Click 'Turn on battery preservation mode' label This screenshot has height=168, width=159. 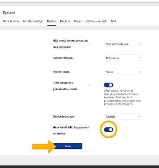pos(65,86)
